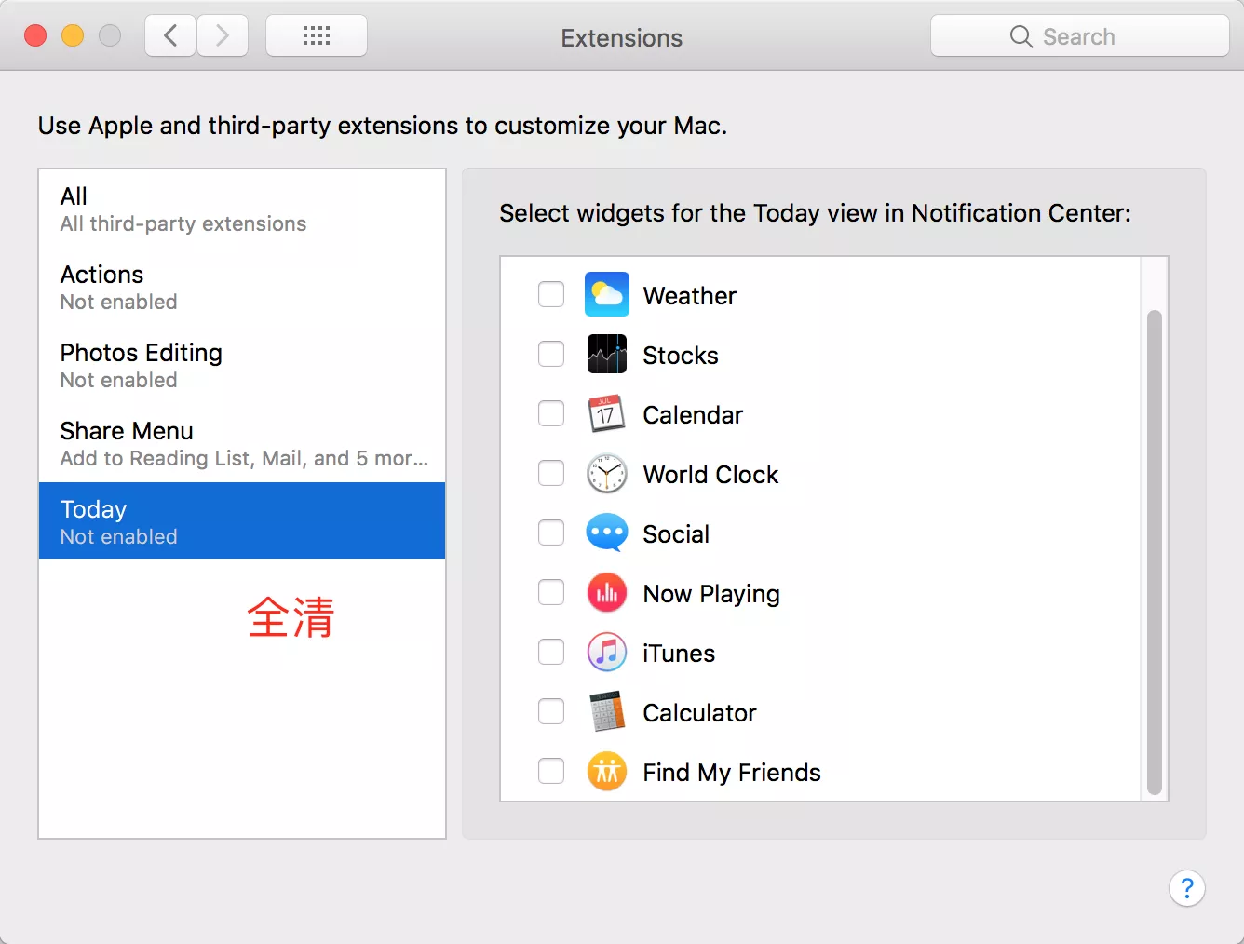Image resolution: width=1244 pixels, height=944 pixels.
Task: Tick the Calendar widget checkbox
Action: [x=551, y=413]
